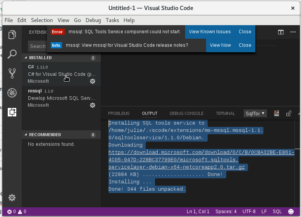Switch to the PROBLEMS tab

119,113
